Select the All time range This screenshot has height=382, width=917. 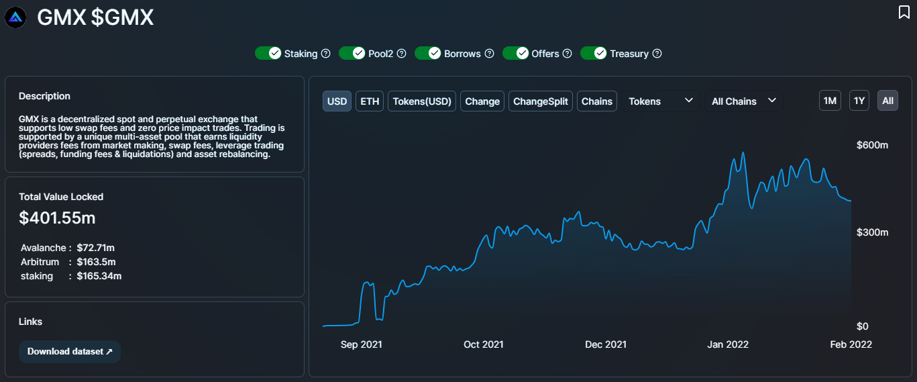coord(887,101)
